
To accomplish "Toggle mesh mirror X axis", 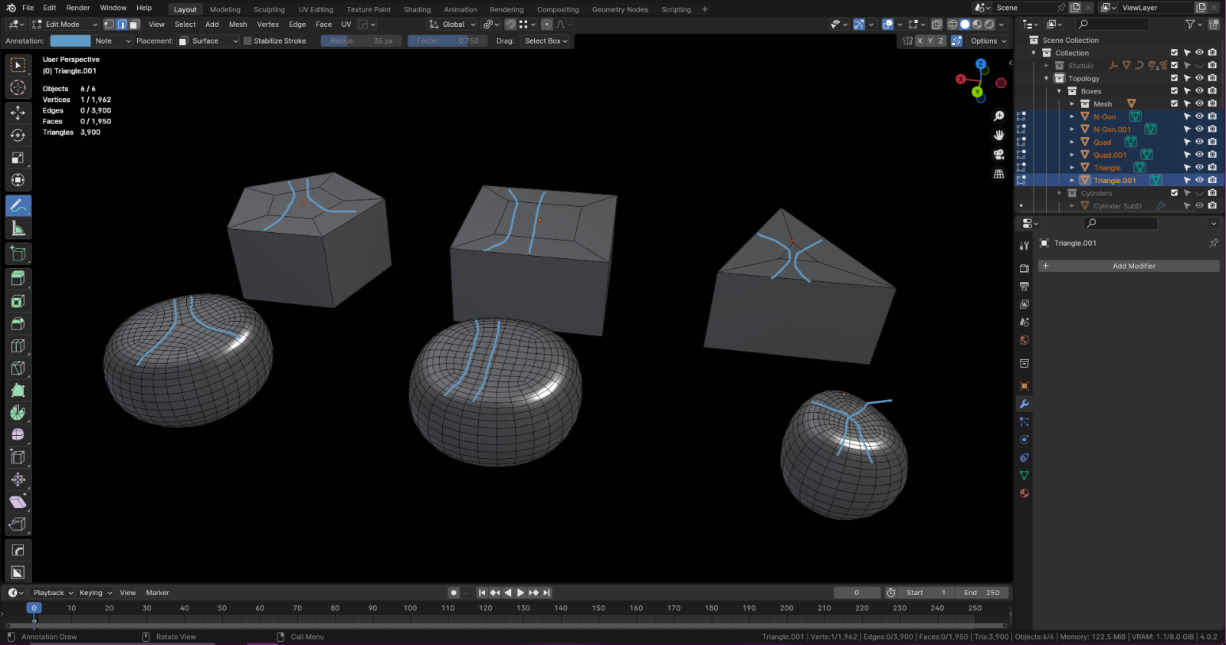I will (x=919, y=41).
